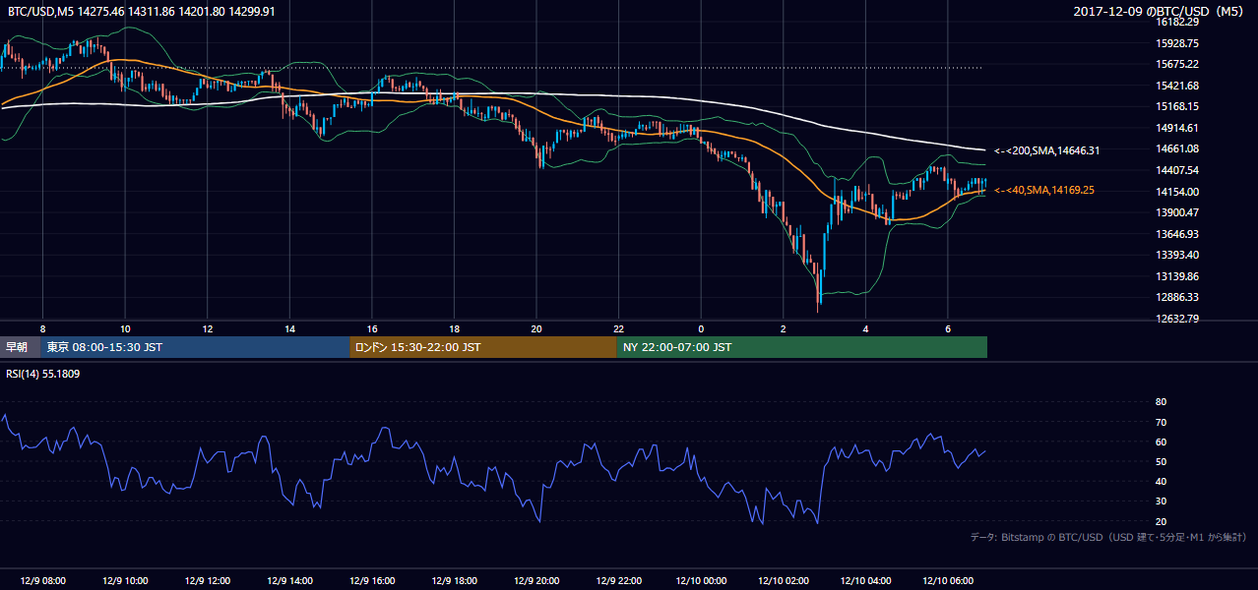Click the bottom date label 12/9 10:00
The width and height of the screenshot is (1258, 590).
[125, 581]
